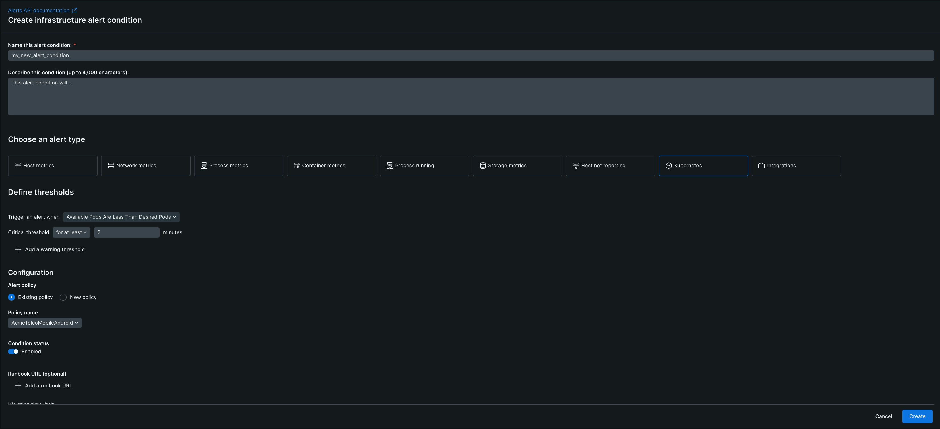Open the Available Pods trigger dropdown
Viewport: 940px width, 429px height.
pos(121,217)
